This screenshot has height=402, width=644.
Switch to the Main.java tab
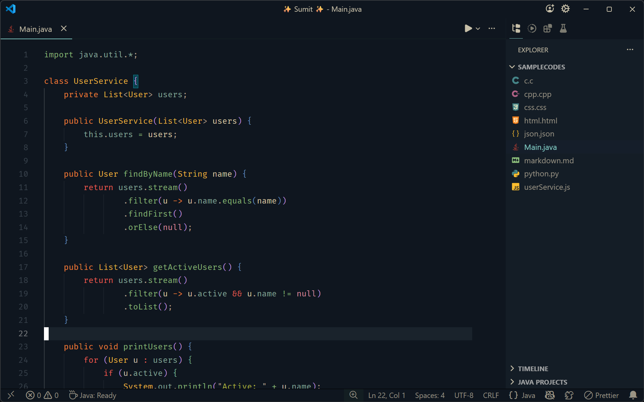[x=35, y=28]
